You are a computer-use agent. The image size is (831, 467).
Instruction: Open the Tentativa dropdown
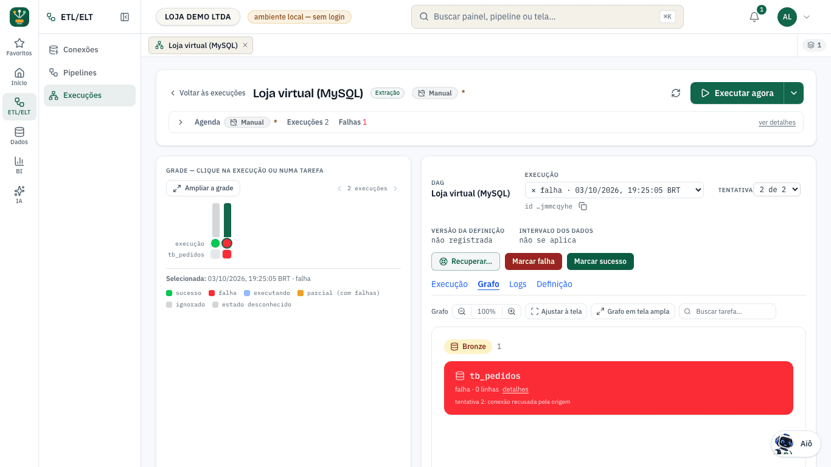(777, 190)
